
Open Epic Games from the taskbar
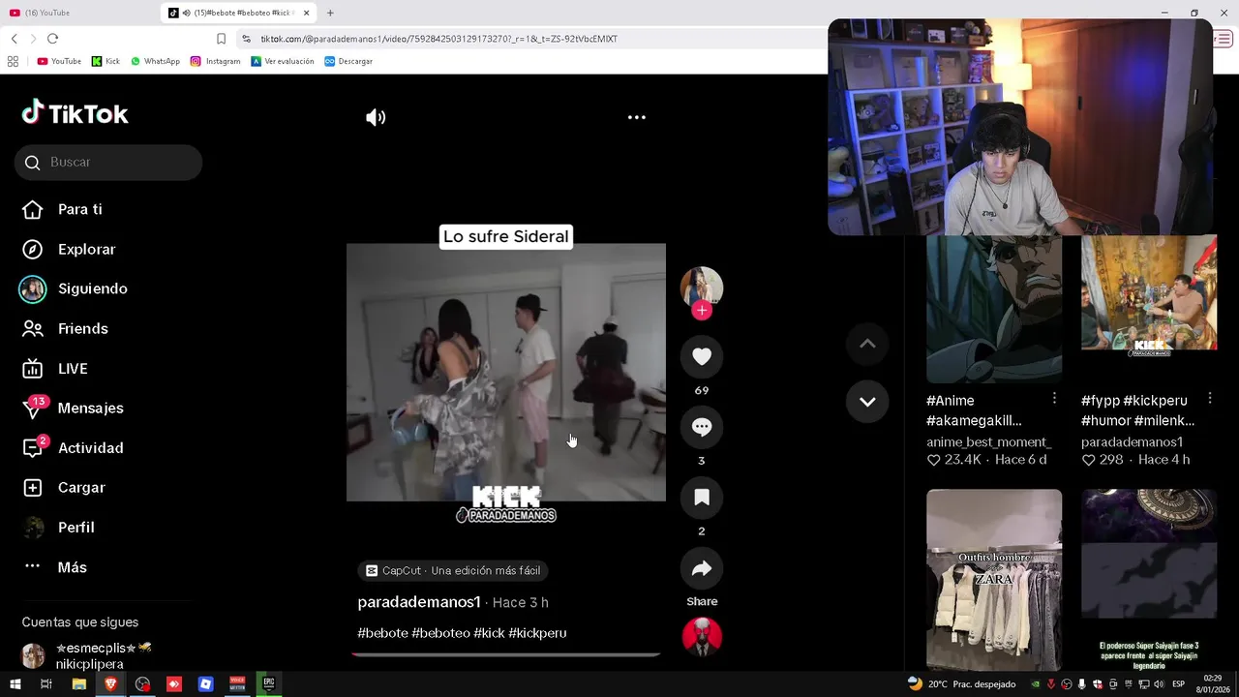268,684
